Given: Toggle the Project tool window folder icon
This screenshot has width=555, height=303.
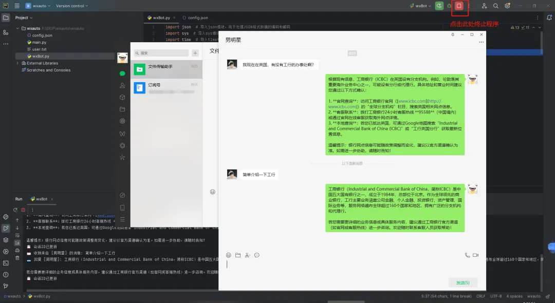Looking at the screenshot, I should click(6, 17).
